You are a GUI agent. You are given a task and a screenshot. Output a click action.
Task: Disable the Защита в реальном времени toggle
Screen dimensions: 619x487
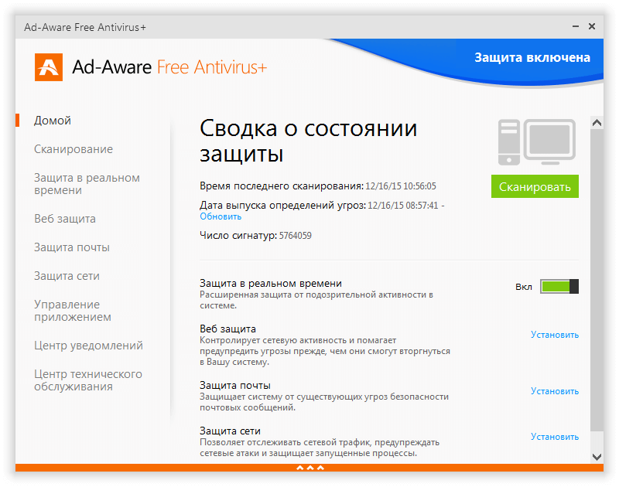pos(559,286)
